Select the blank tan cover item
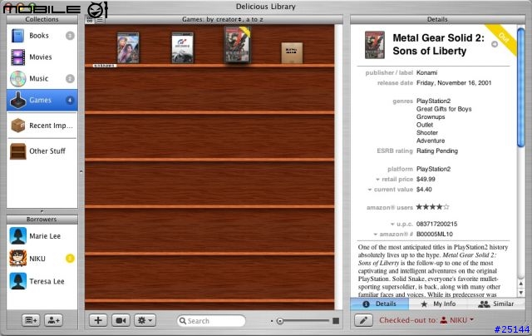This screenshot has width=532, height=336. (292, 53)
